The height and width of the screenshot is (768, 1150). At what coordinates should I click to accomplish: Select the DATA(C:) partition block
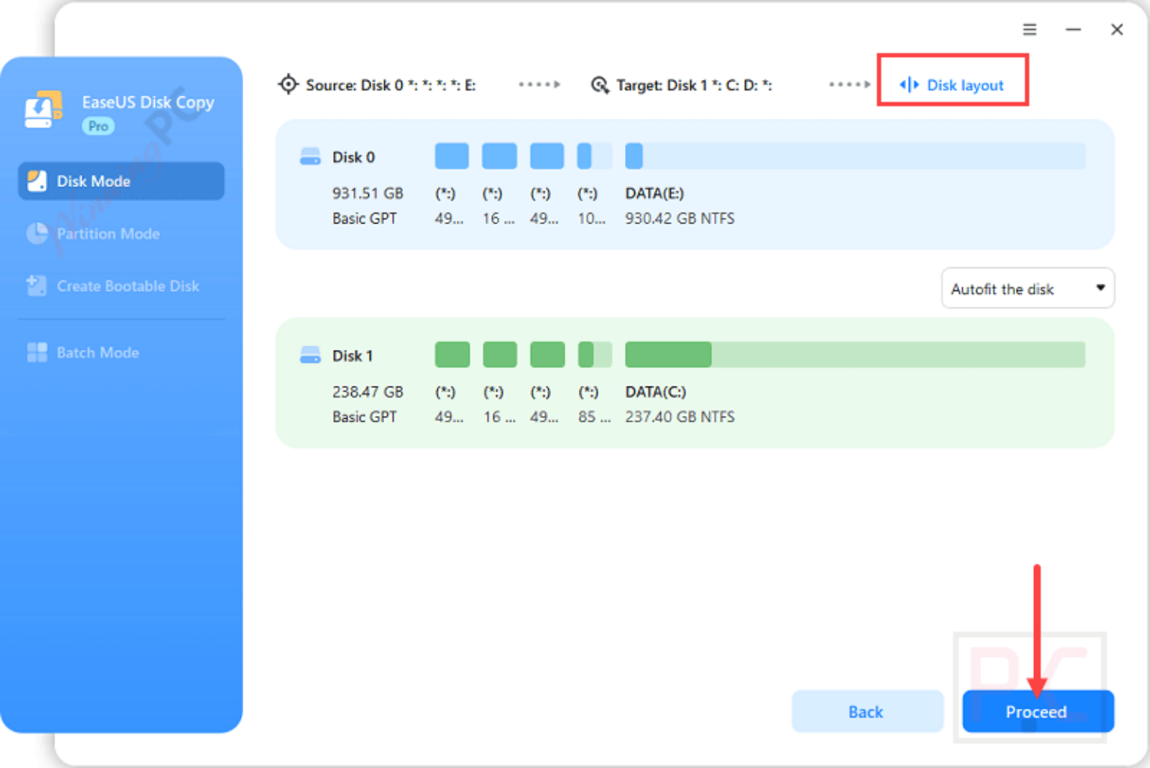[x=668, y=354]
